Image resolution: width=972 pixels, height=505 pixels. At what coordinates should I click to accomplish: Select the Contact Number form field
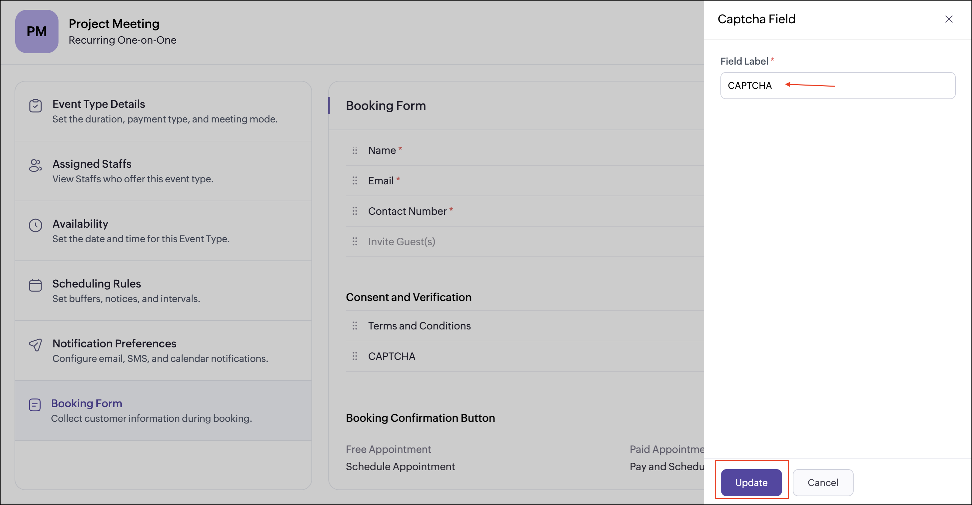point(407,211)
